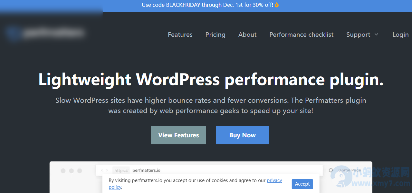
Task: Click the fire emoji in the banner
Action: tap(277, 5)
